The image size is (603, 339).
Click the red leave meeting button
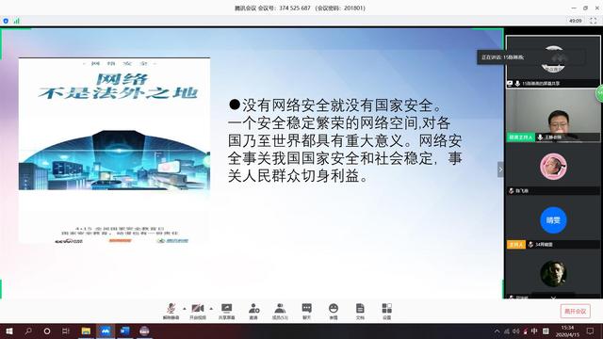[x=576, y=312]
